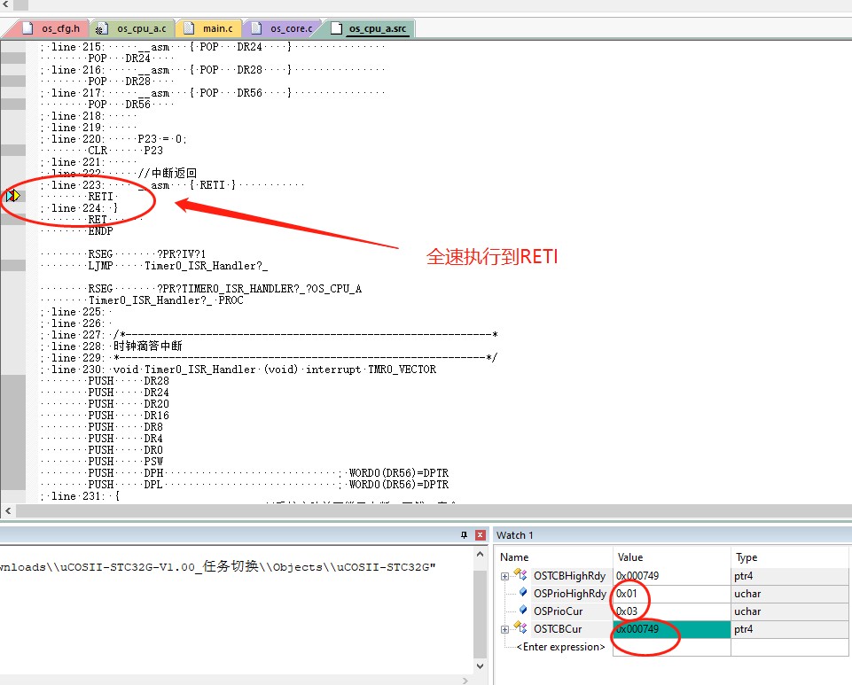Viewport: 852px width, 685px height.
Task: Expand OSTCBCur in Watch 1
Action: click(x=504, y=629)
